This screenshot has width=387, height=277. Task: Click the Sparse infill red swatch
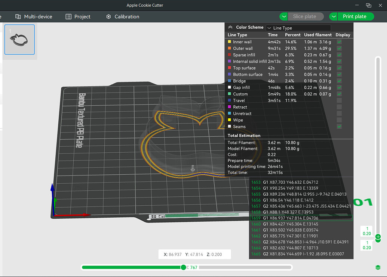pos(229,55)
